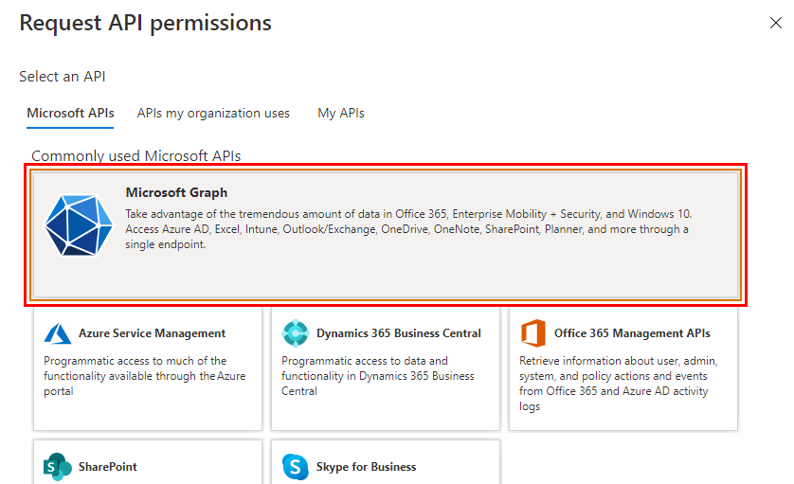The height and width of the screenshot is (484, 794).
Task: Choose the Skype for Business label
Action: (366, 467)
